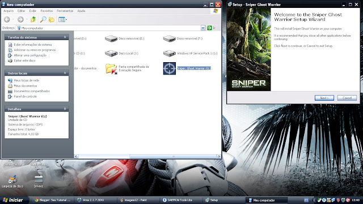Open the Exibir menu
Viewport: 363px width, 204px height.
pyautogui.click(x=33, y=11)
